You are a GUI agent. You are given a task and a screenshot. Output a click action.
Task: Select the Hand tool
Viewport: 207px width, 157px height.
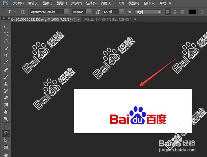(x=6, y=155)
